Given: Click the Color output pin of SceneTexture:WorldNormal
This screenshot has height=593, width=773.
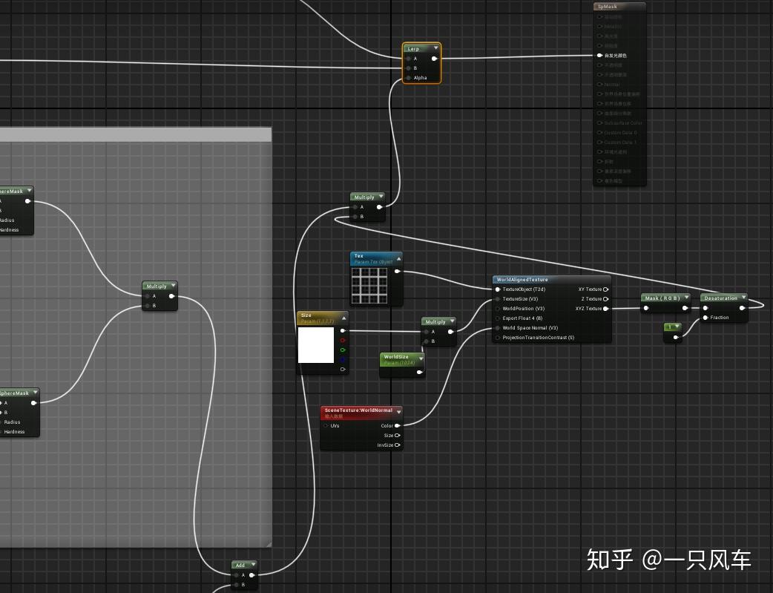Looking at the screenshot, I should pos(398,425).
